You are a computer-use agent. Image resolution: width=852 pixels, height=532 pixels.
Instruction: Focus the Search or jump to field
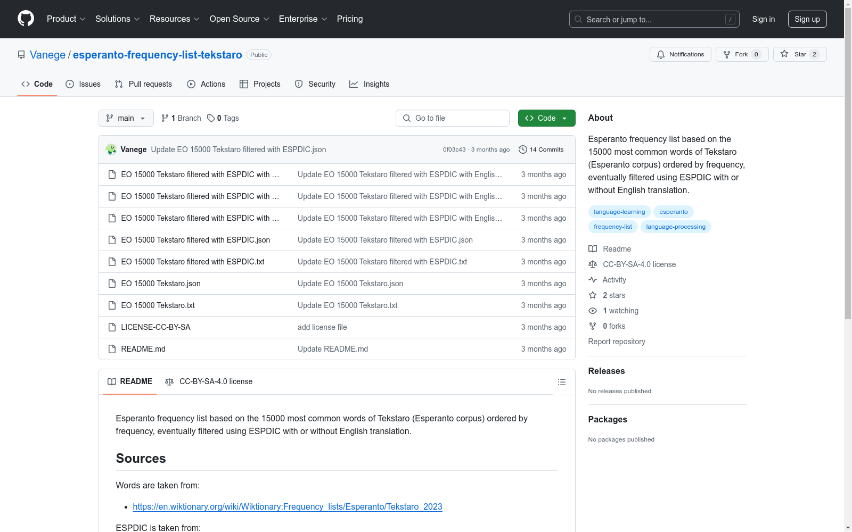[x=654, y=19]
